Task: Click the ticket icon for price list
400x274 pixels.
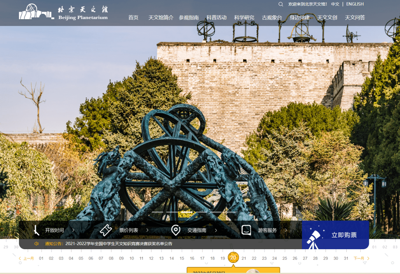Action: coord(106,230)
